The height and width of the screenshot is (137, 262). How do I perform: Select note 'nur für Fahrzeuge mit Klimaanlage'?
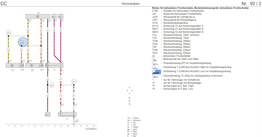click(182, 83)
